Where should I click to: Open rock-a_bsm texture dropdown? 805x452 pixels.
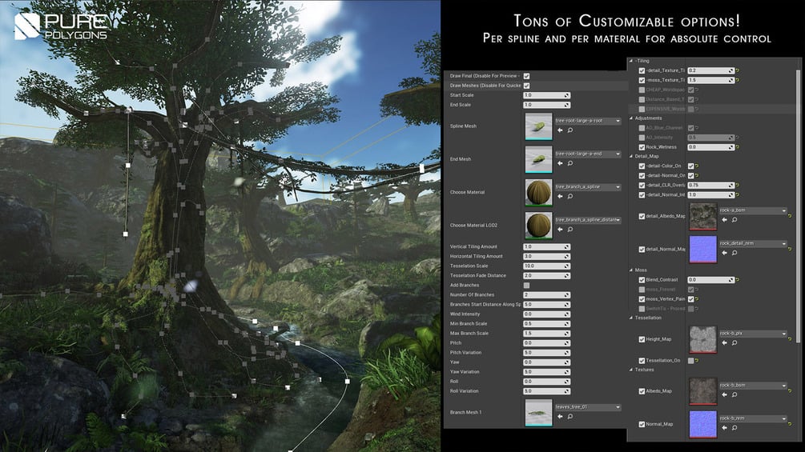[x=753, y=210]
